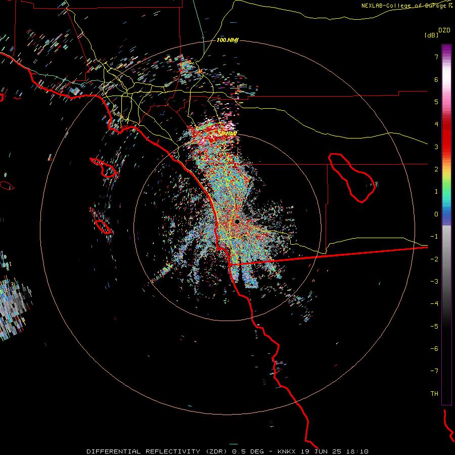Click the black radar site dot
The height and width of the screenshot is (455, 455).
pyautogui.click(x=237, y=221)
